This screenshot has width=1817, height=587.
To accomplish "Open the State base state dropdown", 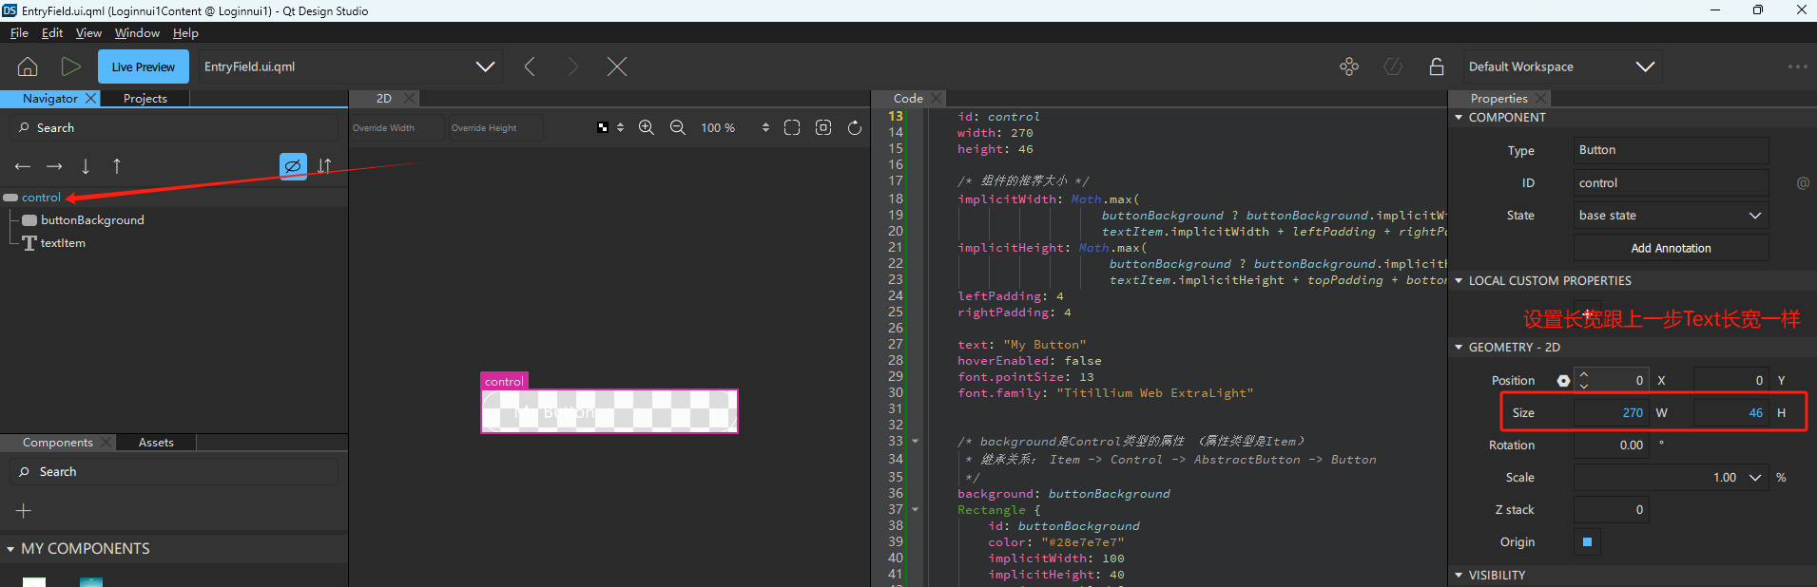I will (x=1671, y=215).
